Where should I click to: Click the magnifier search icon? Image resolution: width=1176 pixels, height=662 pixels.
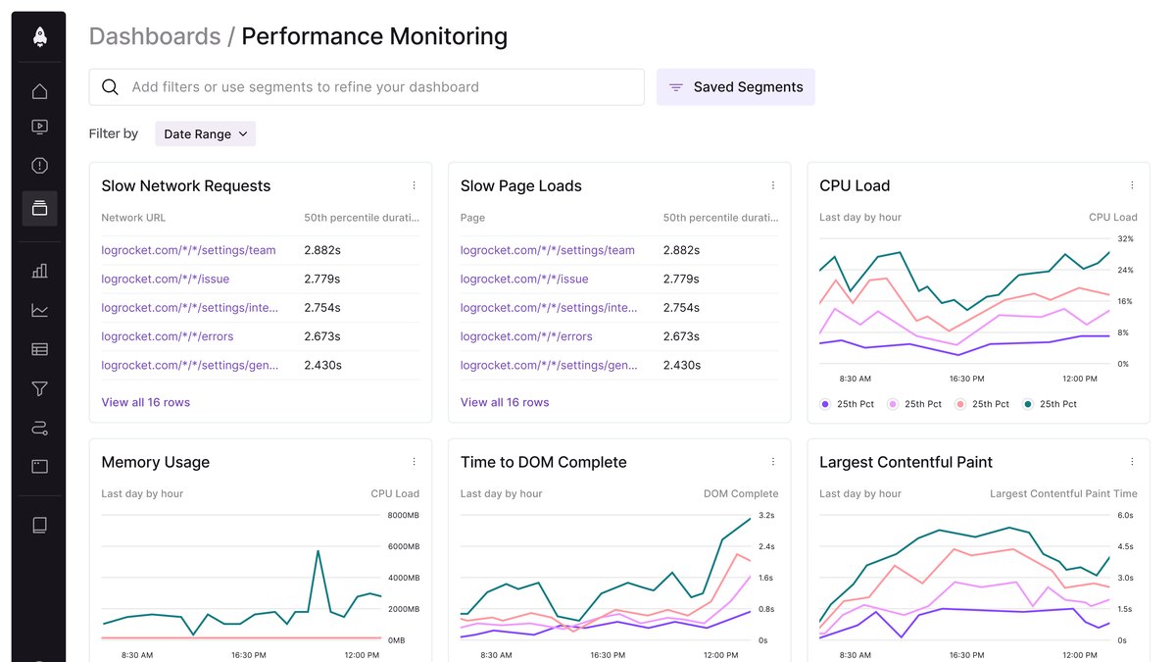coord(110,87)
